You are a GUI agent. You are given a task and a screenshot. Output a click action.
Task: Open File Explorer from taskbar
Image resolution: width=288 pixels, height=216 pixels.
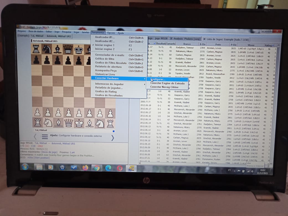(39, 167)
